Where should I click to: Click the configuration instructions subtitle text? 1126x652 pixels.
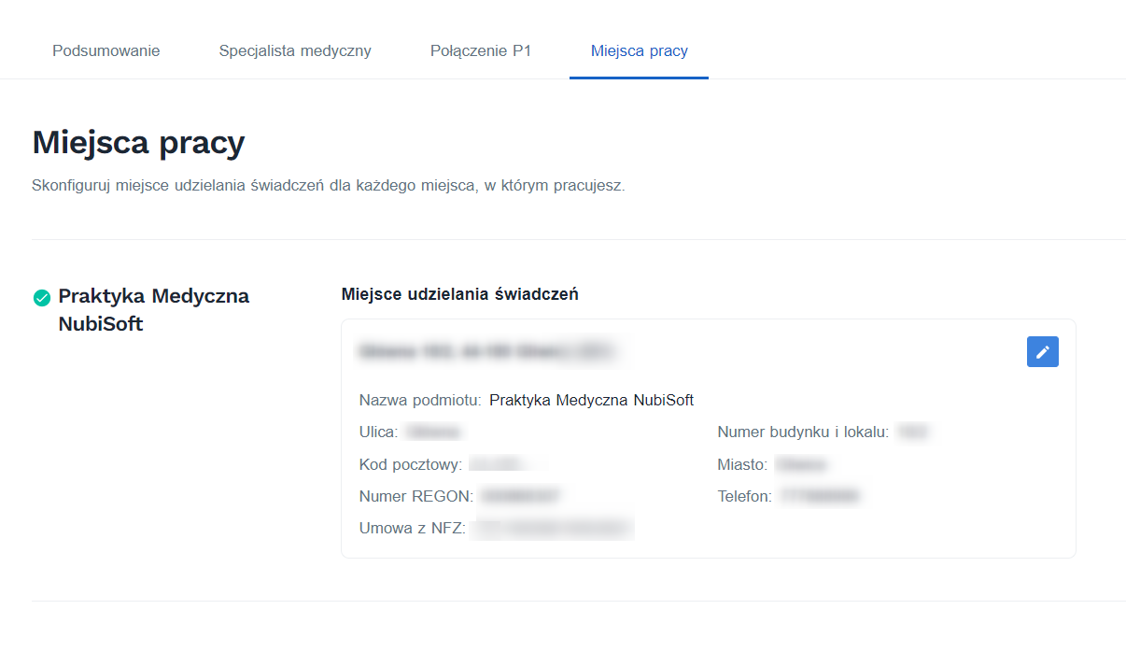pyautogui.click(x=329, y=185)
